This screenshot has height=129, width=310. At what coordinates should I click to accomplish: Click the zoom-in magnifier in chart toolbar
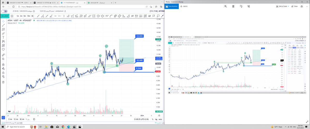coord(3,59)
